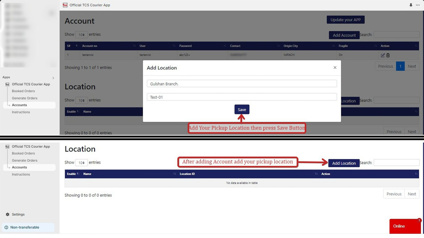Open Settings from the bottom sidebar
This screenshot has height=238, width=424.
[x=18, y=214]
